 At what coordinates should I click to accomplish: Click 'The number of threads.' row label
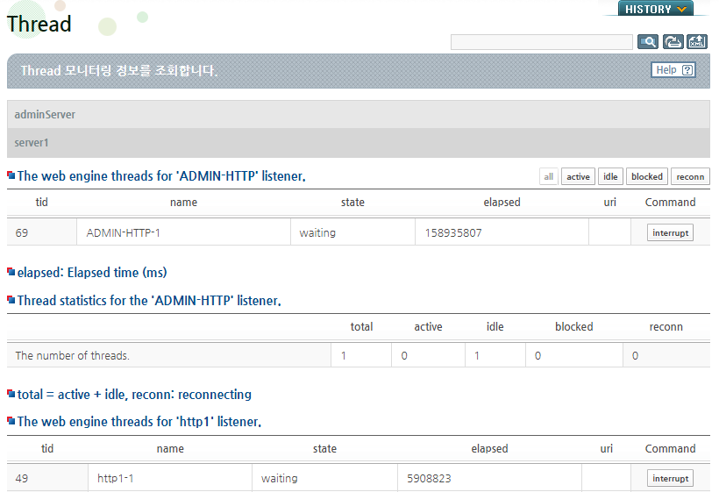pyautogui.click(x=73, y=356)
